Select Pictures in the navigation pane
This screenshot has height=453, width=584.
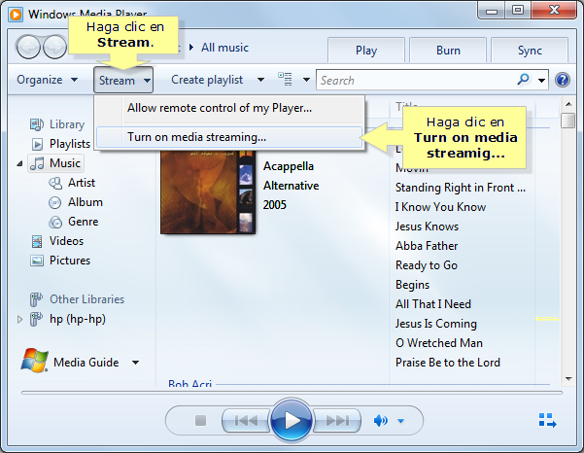(x=70, y=261)
